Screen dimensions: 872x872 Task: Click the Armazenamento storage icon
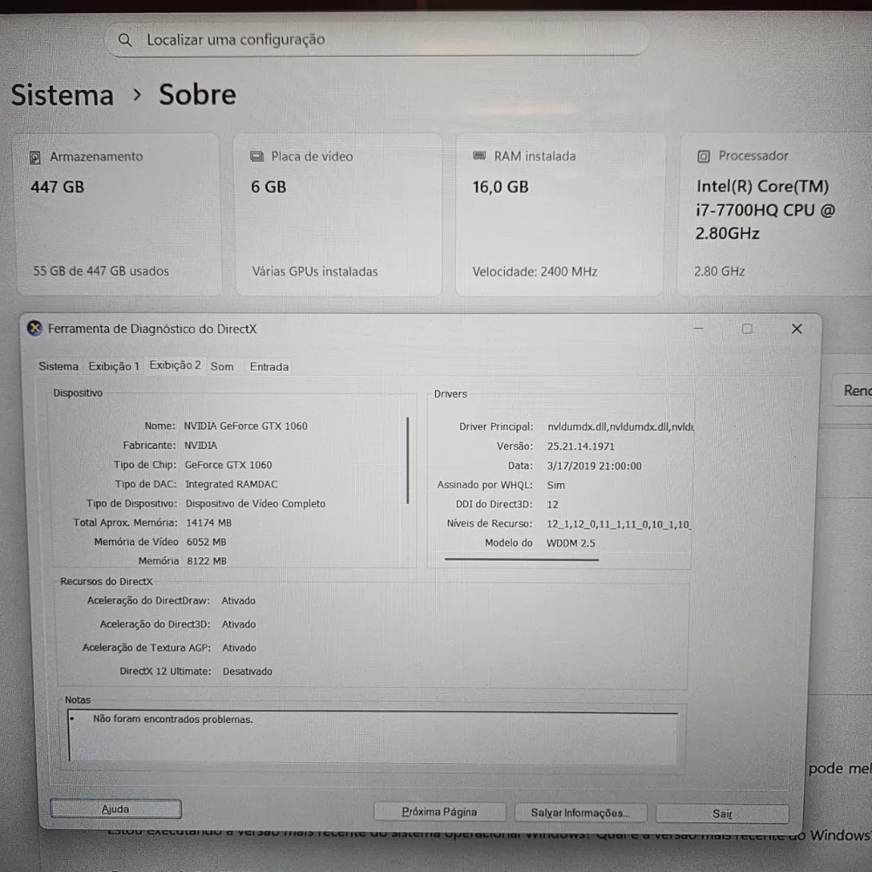(x=35, y=158)
